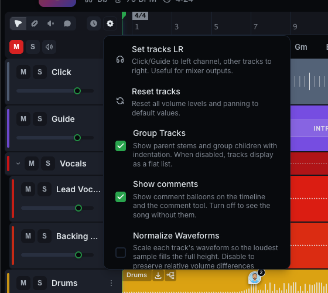Click bar 5 on the timeline ruler
This screenshot has height=293, width=328.
[x=216, y=27]
